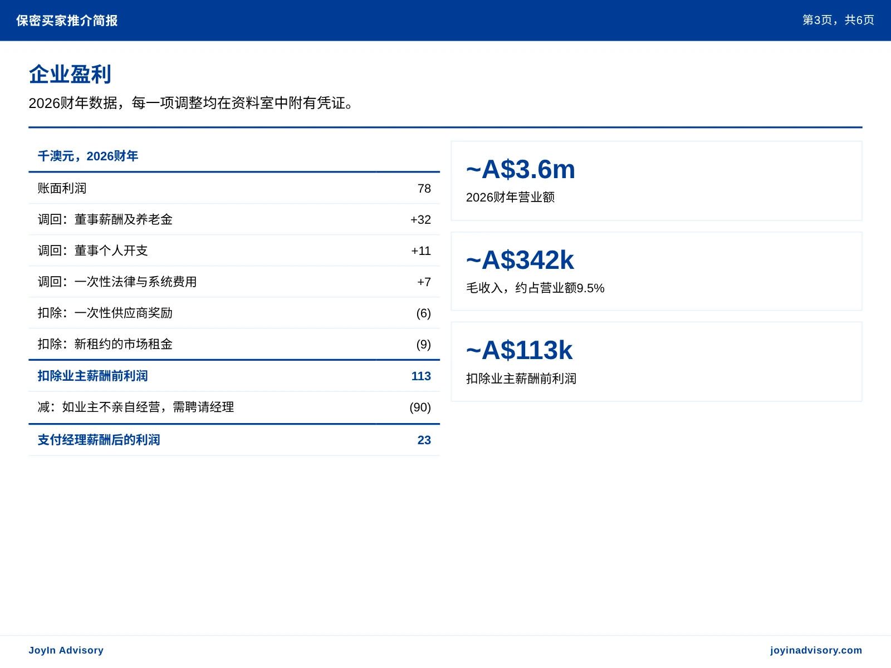891x668 pixels.
Task: Select row 减：如业主不亲自经营，需聘请经理
Action: [234, 407]
